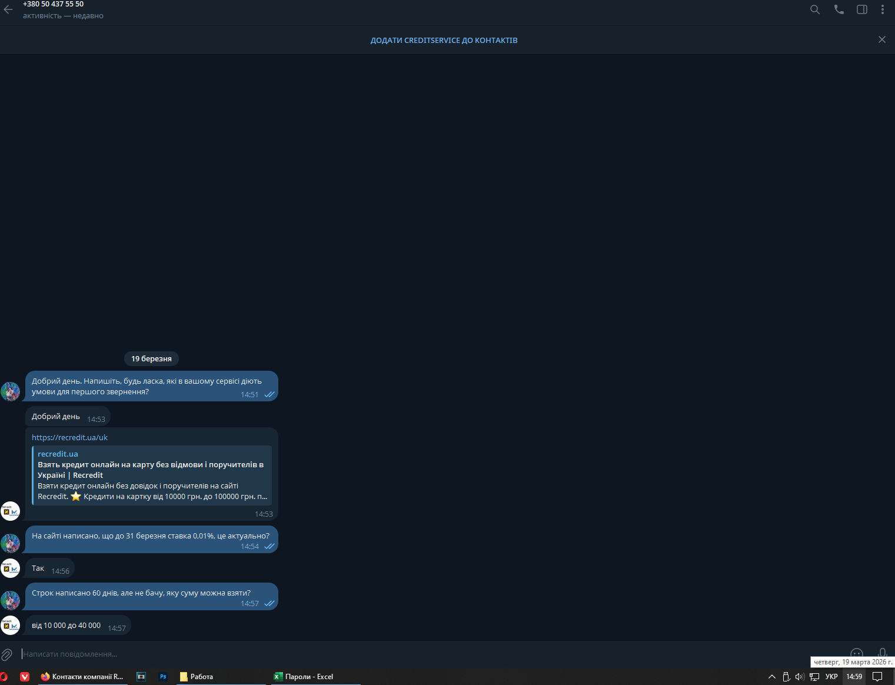895x685 pixels.
Task: Click the CreditService avatar beside the link preview
Action: pos(10,511)
